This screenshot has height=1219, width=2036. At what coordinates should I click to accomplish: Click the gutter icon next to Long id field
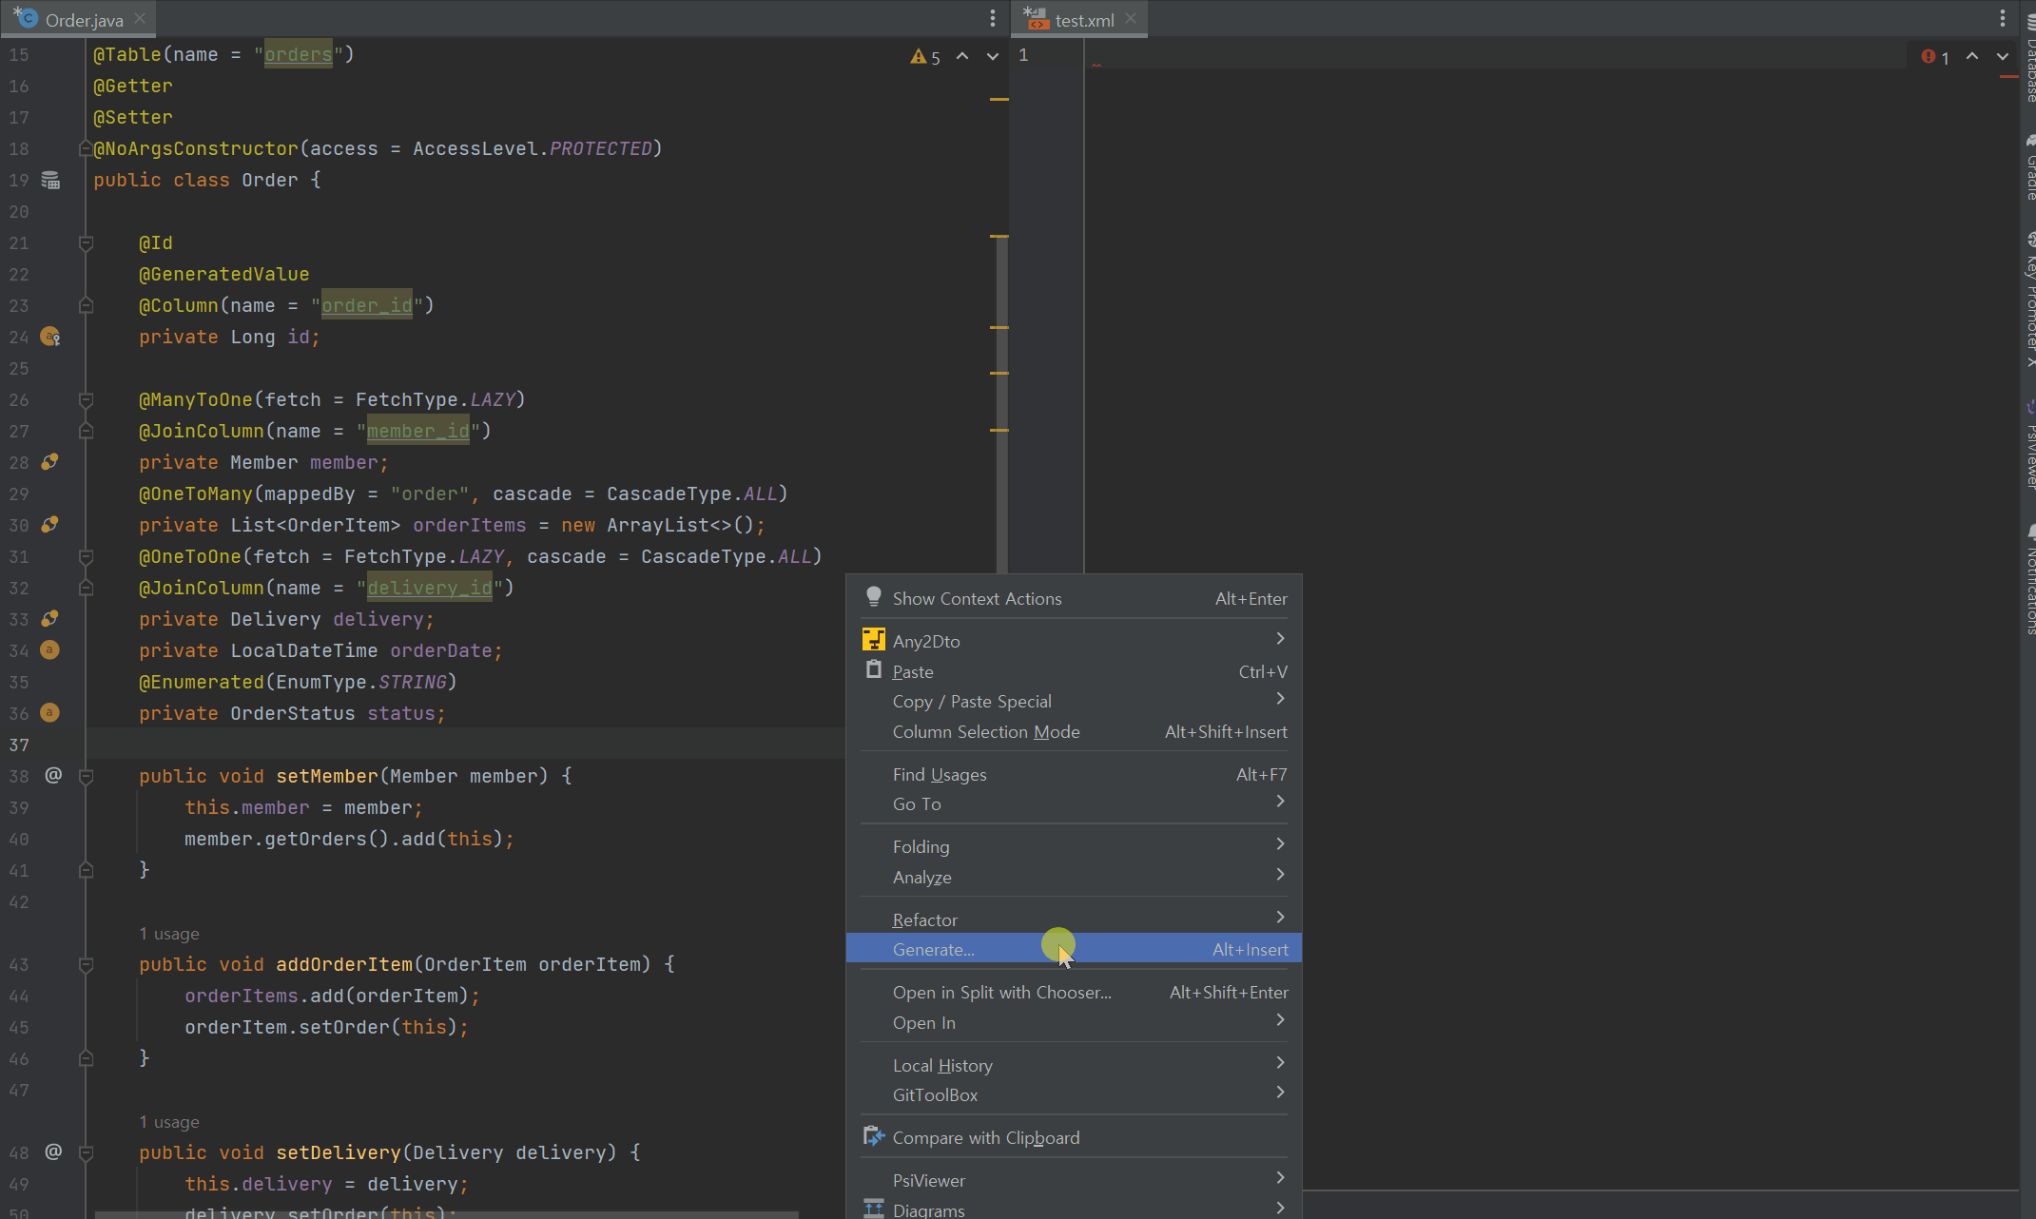tap(50, 337)
